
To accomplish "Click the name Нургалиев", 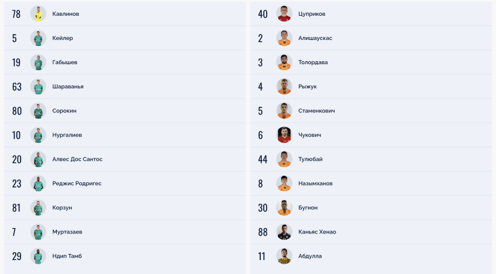I will (x=67, y=135).
